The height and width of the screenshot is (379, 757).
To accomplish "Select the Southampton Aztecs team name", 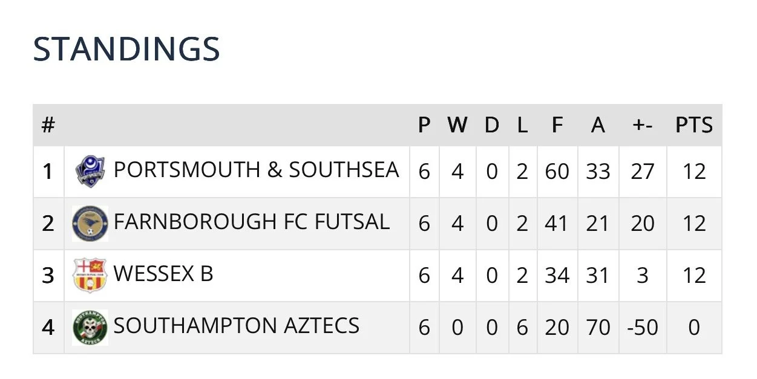I will pos(237,326).
